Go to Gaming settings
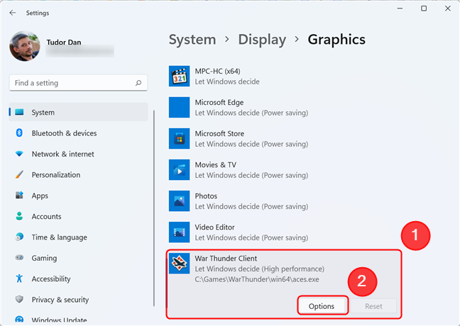 78,258
